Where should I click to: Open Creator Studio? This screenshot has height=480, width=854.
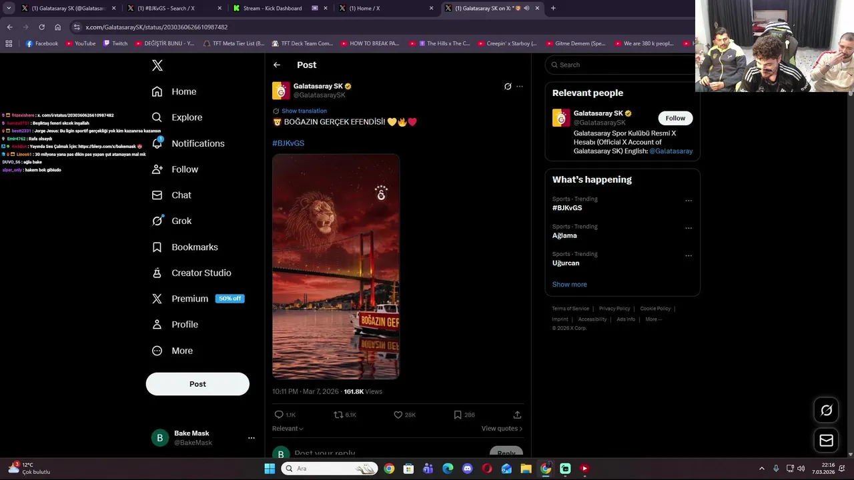[x=191, y=273]
